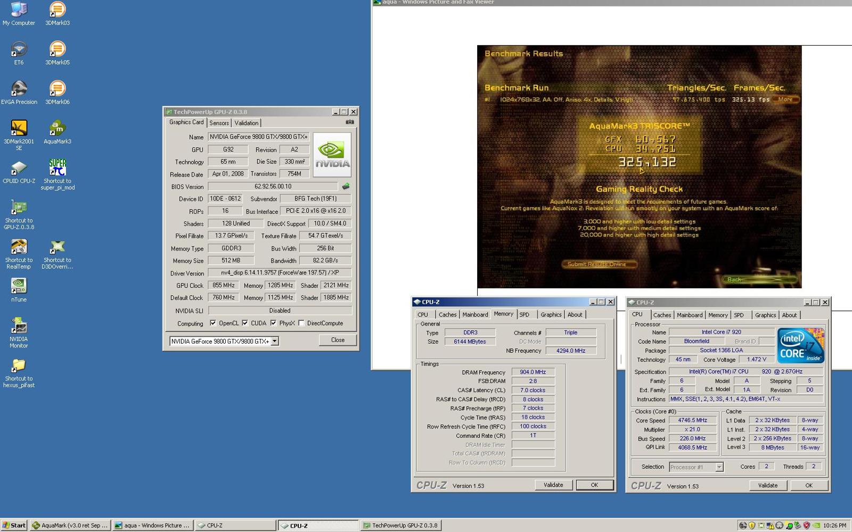Open About tab in CPU-Z processor window
This screenshot has width=852, height=532.
(x=789, y=315)
